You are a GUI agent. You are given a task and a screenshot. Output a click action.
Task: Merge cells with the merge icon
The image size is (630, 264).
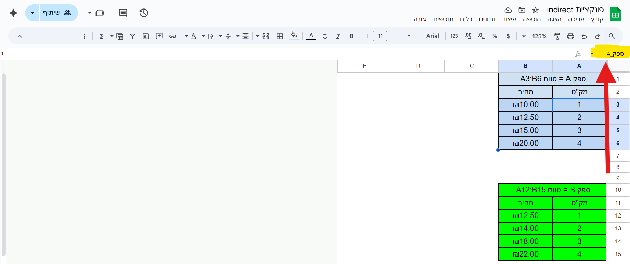click(x=266, y=36)
